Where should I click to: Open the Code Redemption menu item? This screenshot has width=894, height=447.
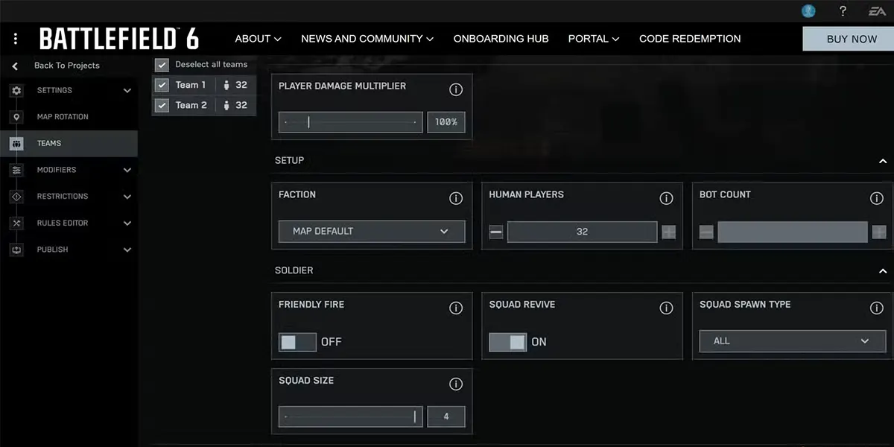690,39
